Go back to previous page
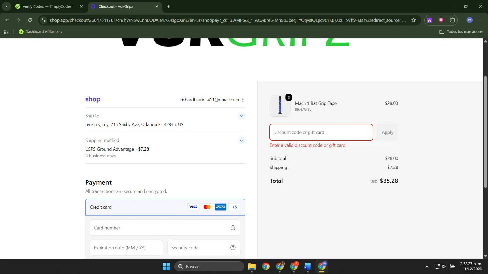 pos(7,20)
